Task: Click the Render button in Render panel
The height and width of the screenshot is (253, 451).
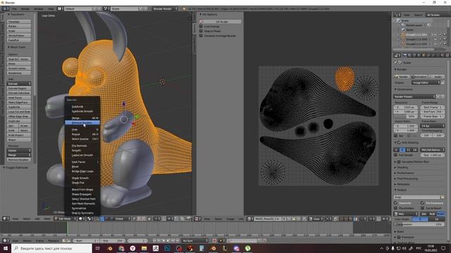Action: [402, 77]
